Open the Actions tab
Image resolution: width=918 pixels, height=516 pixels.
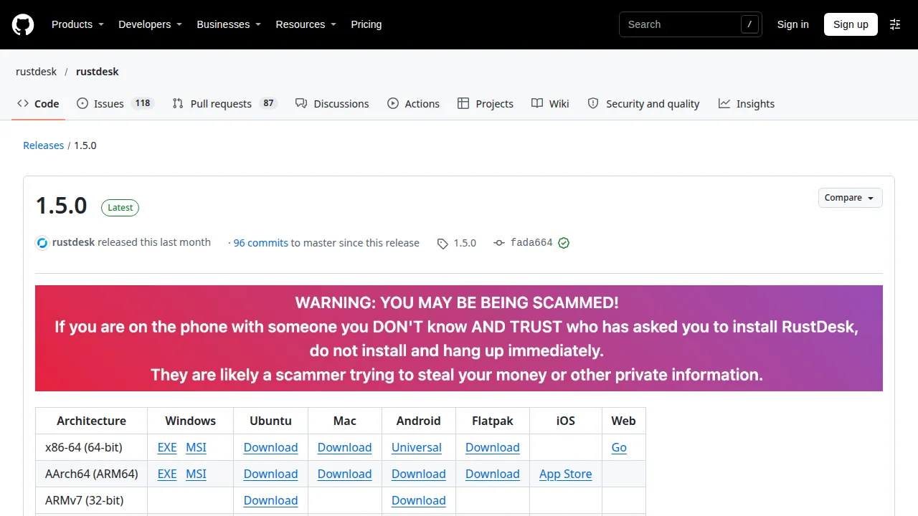pos(413,104)
